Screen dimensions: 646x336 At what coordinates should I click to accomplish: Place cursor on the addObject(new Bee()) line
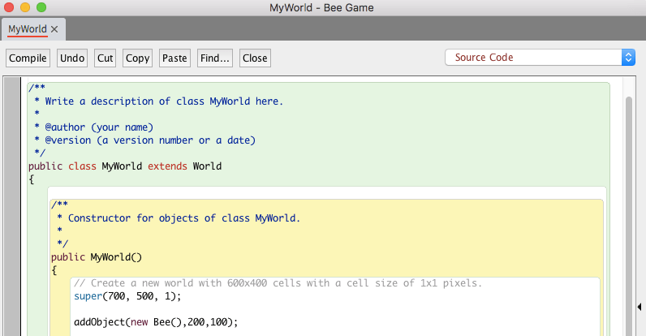click(154, 322)
